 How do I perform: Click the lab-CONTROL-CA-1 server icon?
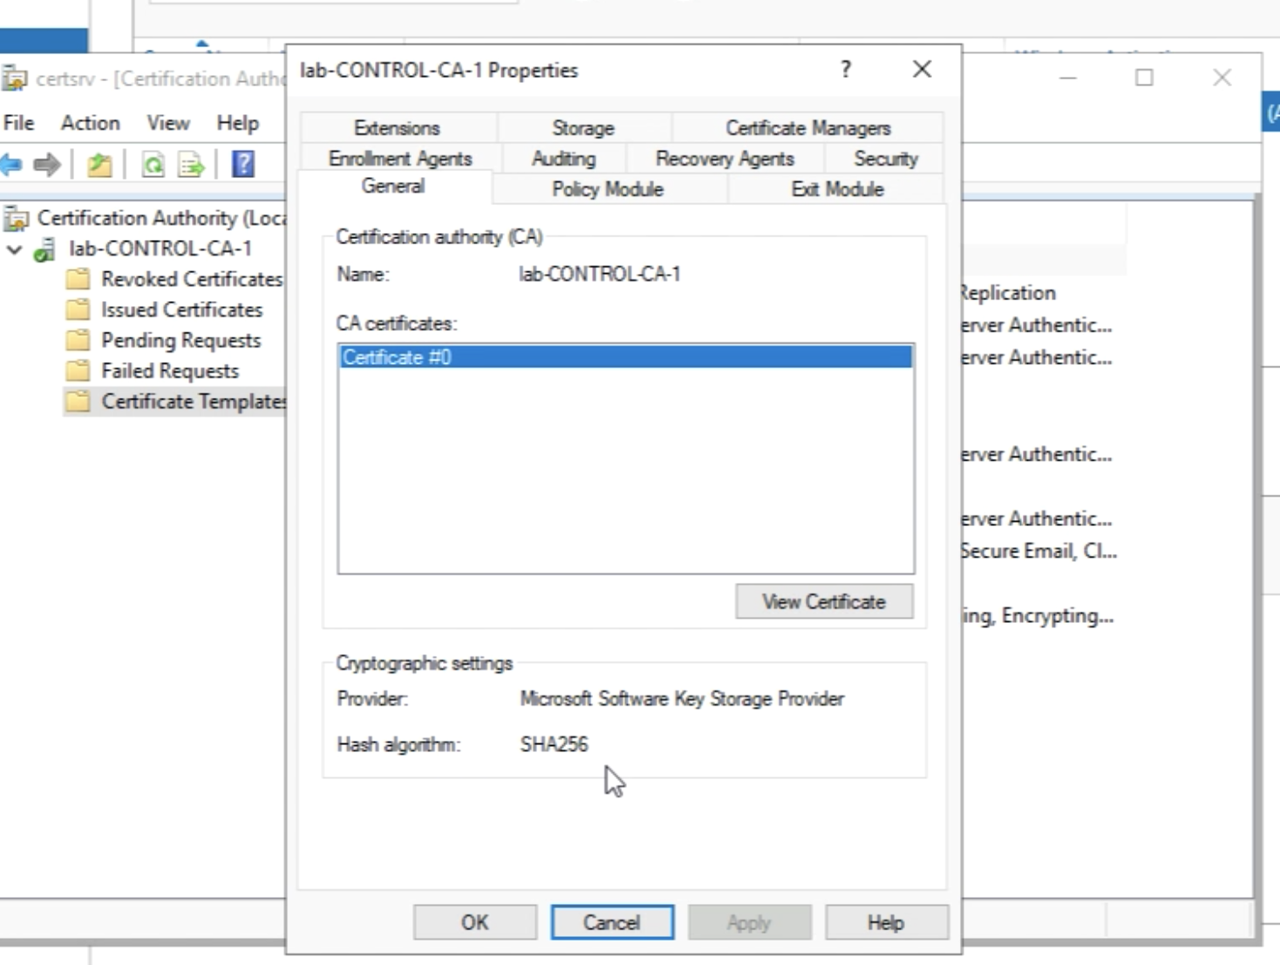[44, 250]
